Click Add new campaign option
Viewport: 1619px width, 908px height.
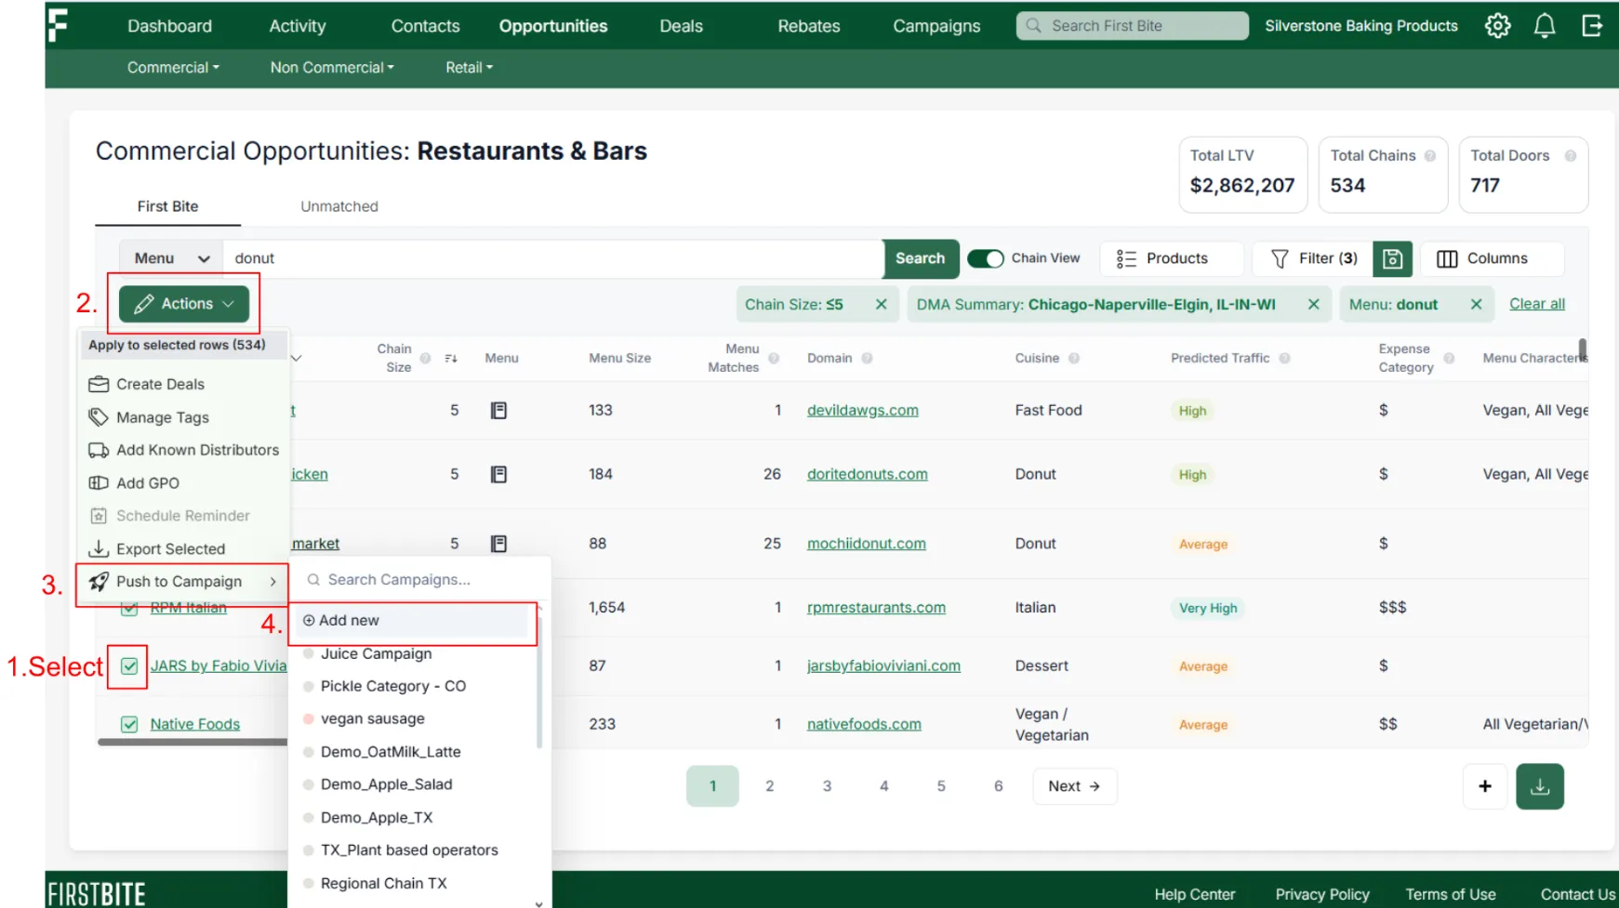(414, 621)
